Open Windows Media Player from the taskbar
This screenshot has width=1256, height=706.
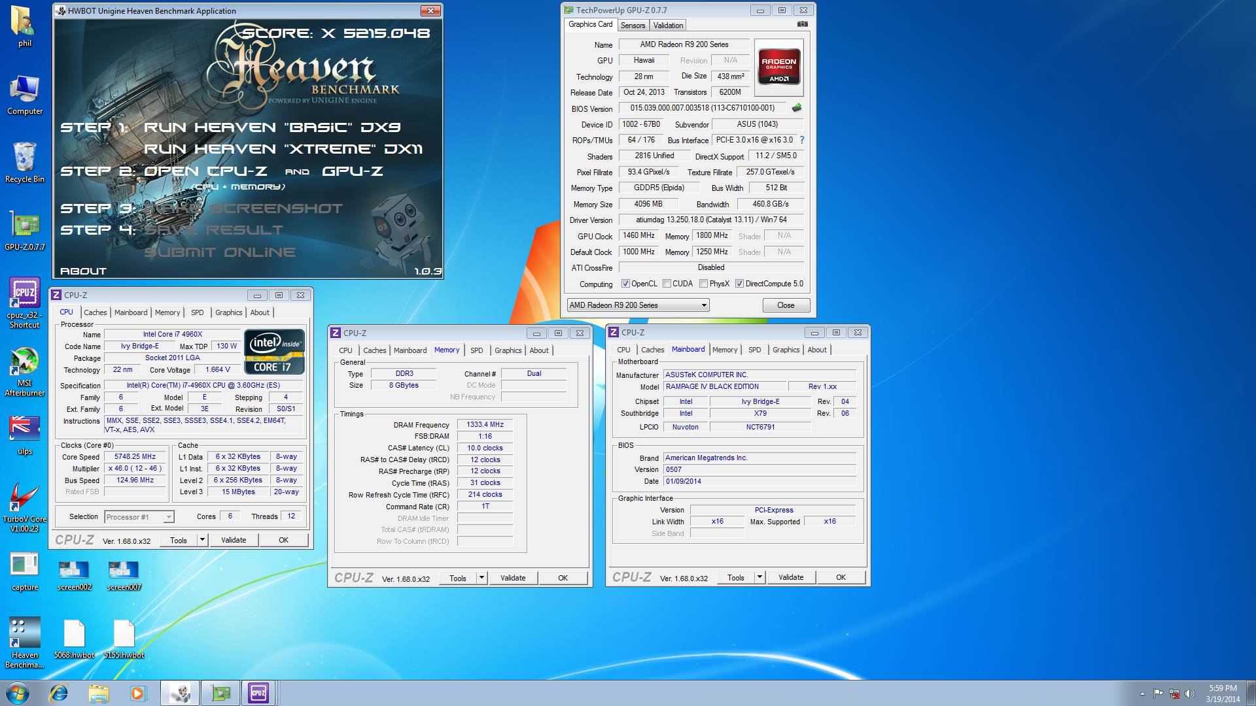(138, 693)
